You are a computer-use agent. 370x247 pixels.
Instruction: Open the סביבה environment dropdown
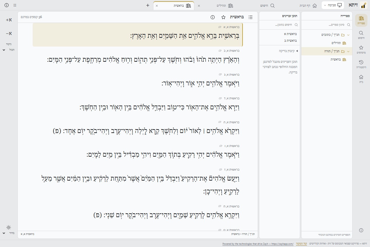[x=333, y=5]
